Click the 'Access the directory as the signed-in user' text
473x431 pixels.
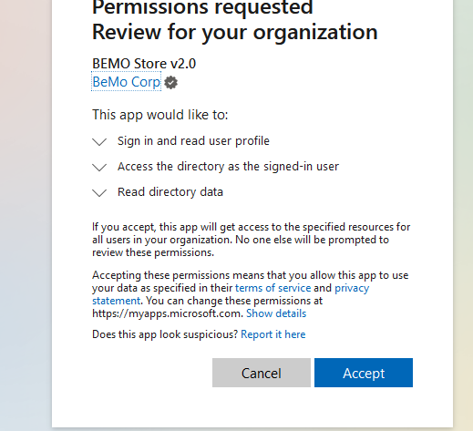[x=228, y=167]
